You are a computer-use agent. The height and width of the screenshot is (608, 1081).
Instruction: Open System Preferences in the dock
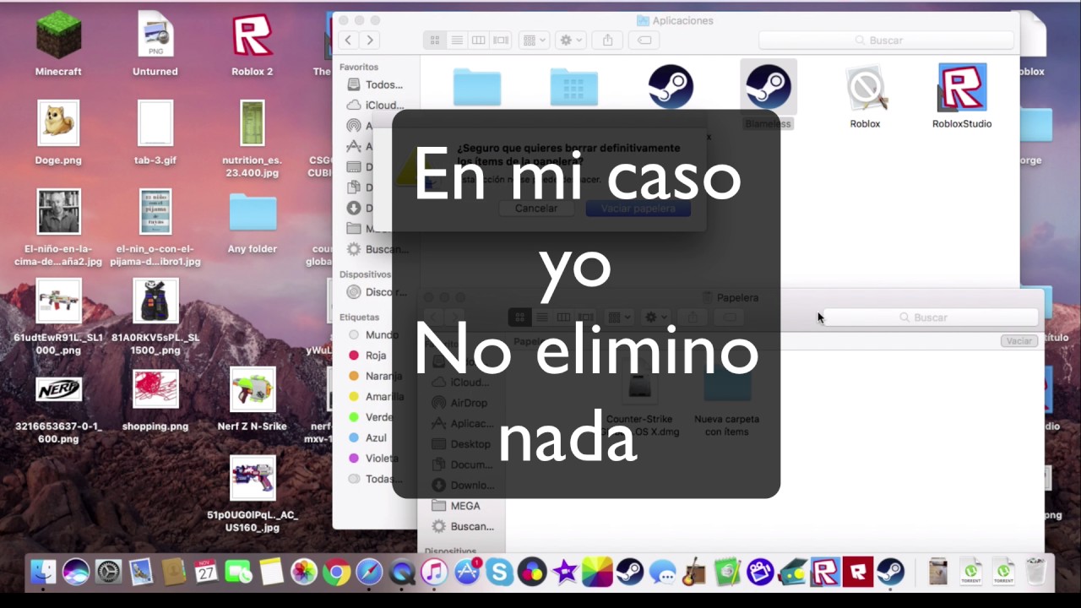click(108, 573)
